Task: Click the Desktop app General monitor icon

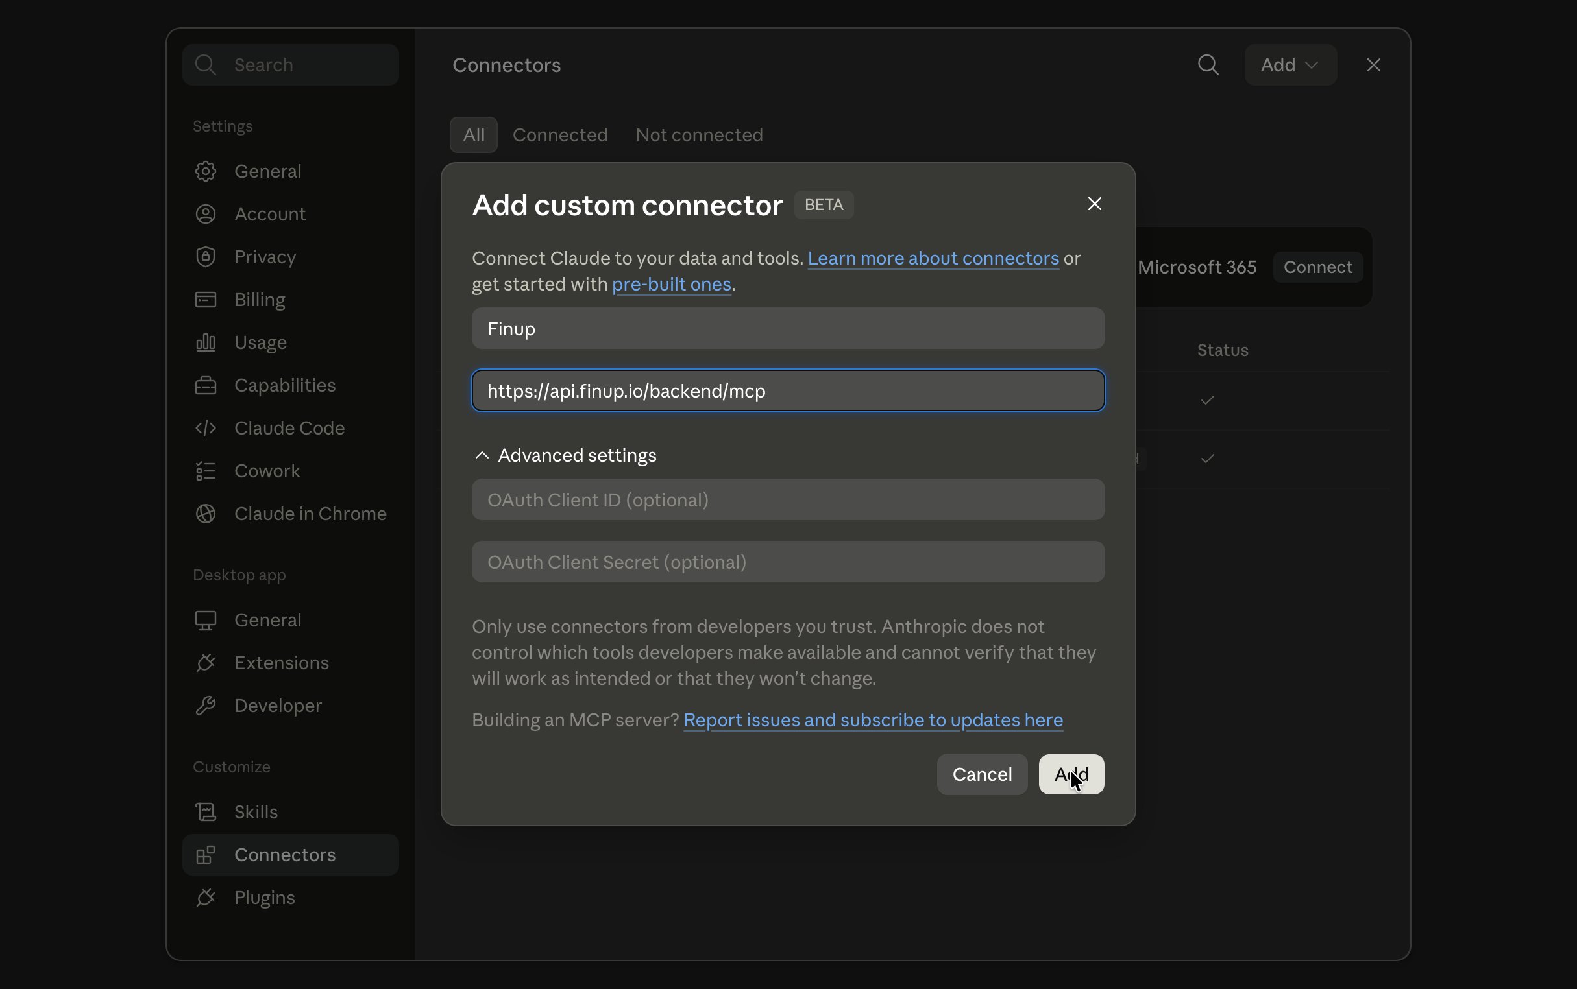Action: pos(206,620)
